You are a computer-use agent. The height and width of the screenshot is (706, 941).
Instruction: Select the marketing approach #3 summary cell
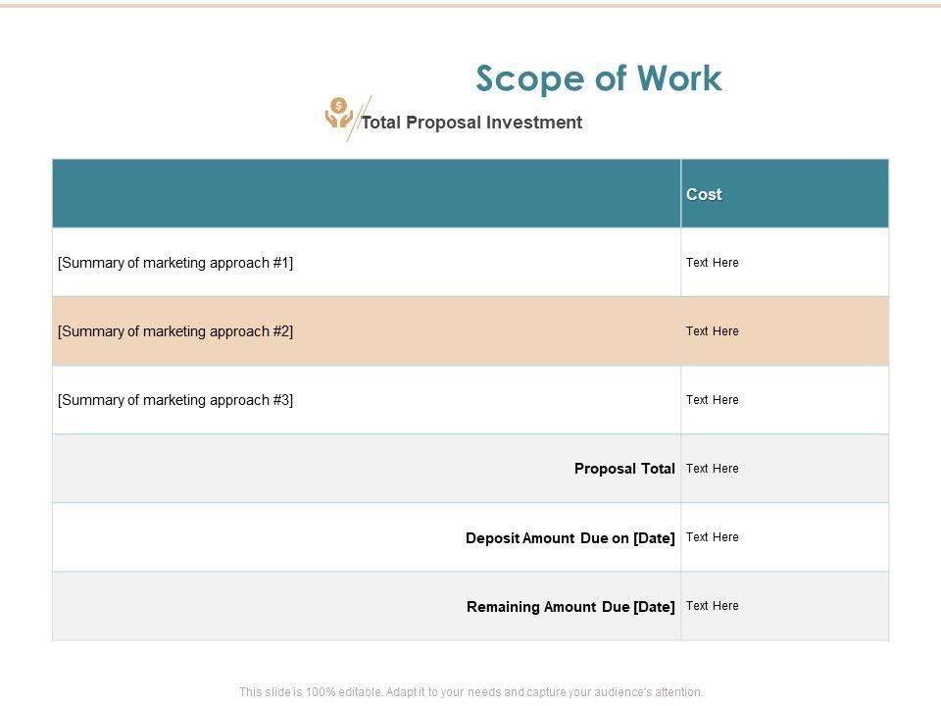(x=175, y=400)
